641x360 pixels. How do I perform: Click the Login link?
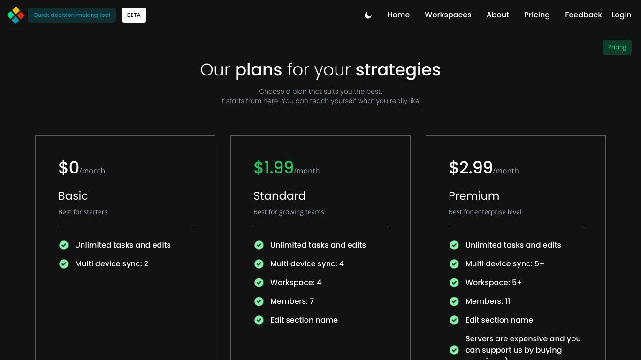point(621,15)
